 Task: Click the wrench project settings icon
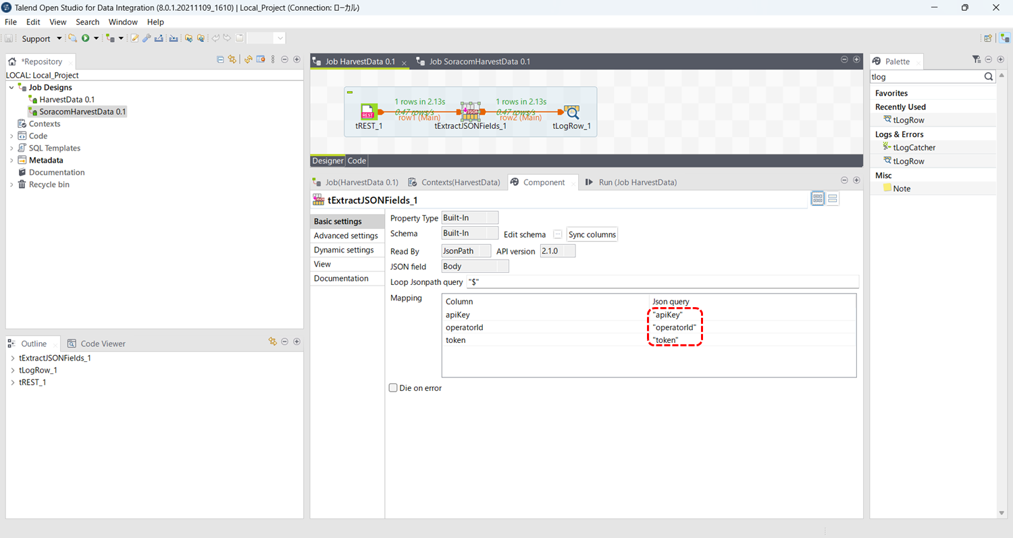click(x=147, y=38)
